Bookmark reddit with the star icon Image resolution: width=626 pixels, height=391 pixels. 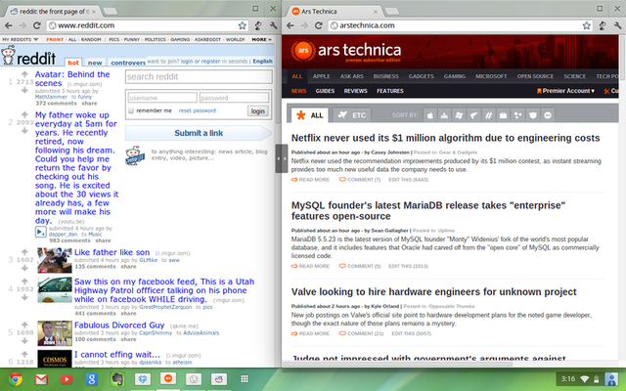tap(242, 25)
